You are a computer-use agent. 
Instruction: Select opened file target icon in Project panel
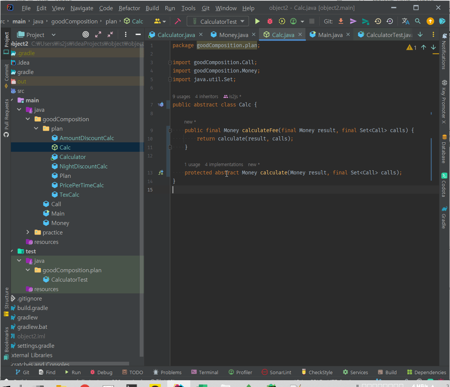click(x=86, y=35)
